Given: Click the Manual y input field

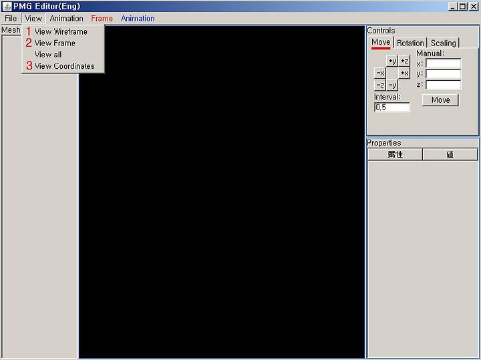Looking at the screenshot, I should point(443,74).
